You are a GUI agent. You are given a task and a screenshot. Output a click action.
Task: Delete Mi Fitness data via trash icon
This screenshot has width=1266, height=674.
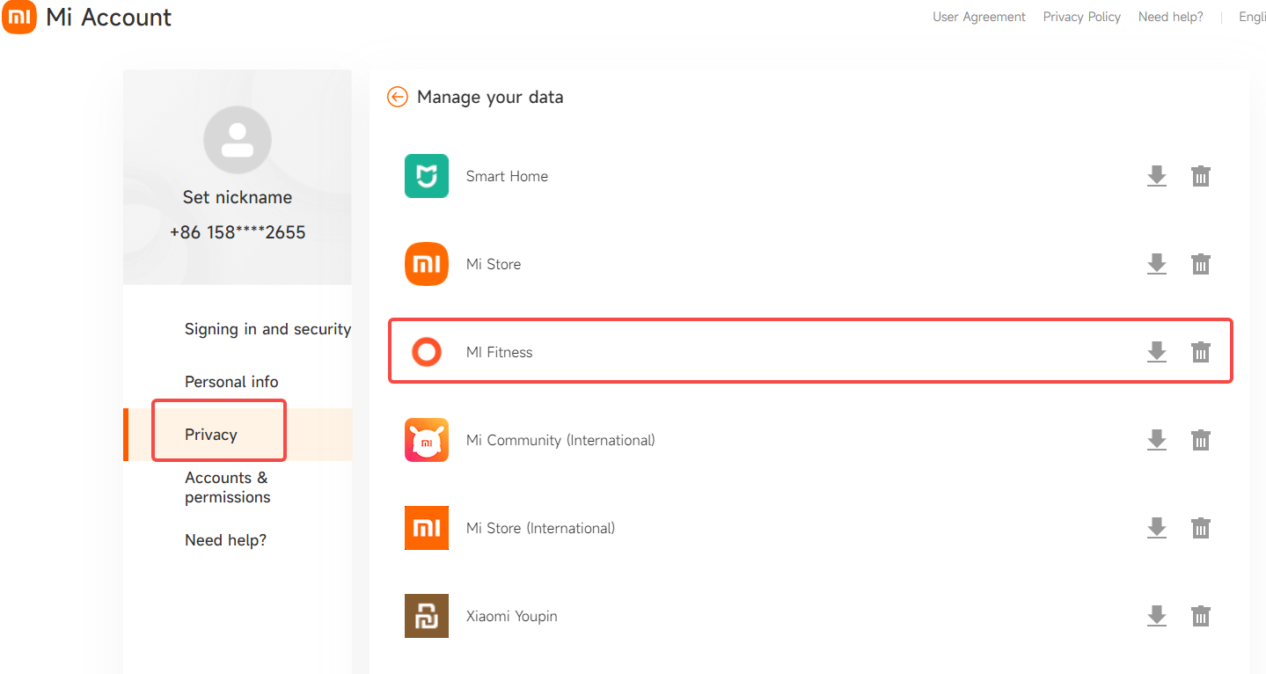(x=1200, y=352)
